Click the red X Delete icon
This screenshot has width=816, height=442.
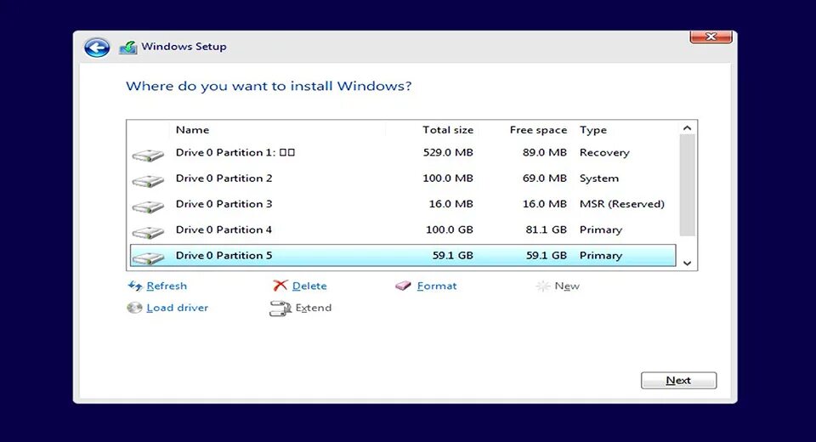280,286
